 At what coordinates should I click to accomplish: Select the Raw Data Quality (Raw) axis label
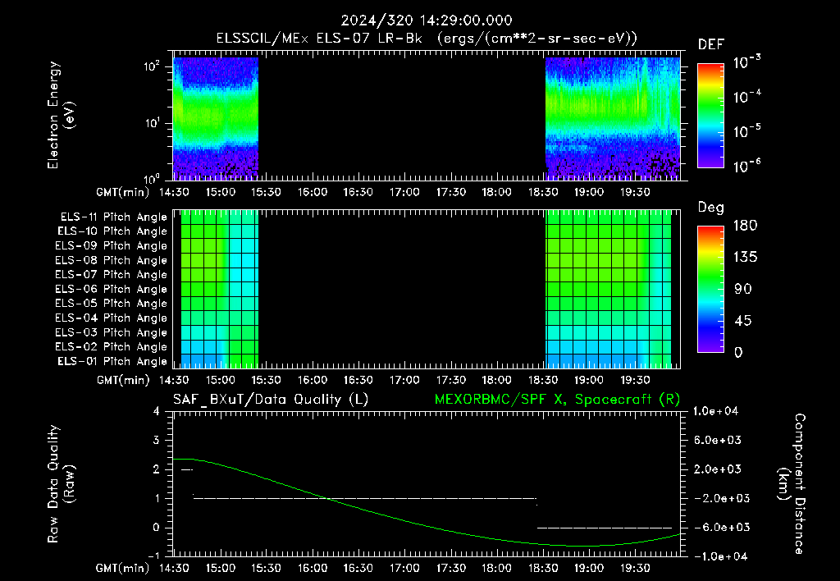tap(61, 484)
